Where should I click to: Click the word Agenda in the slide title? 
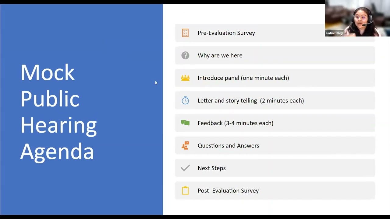(x=57, y=151)
